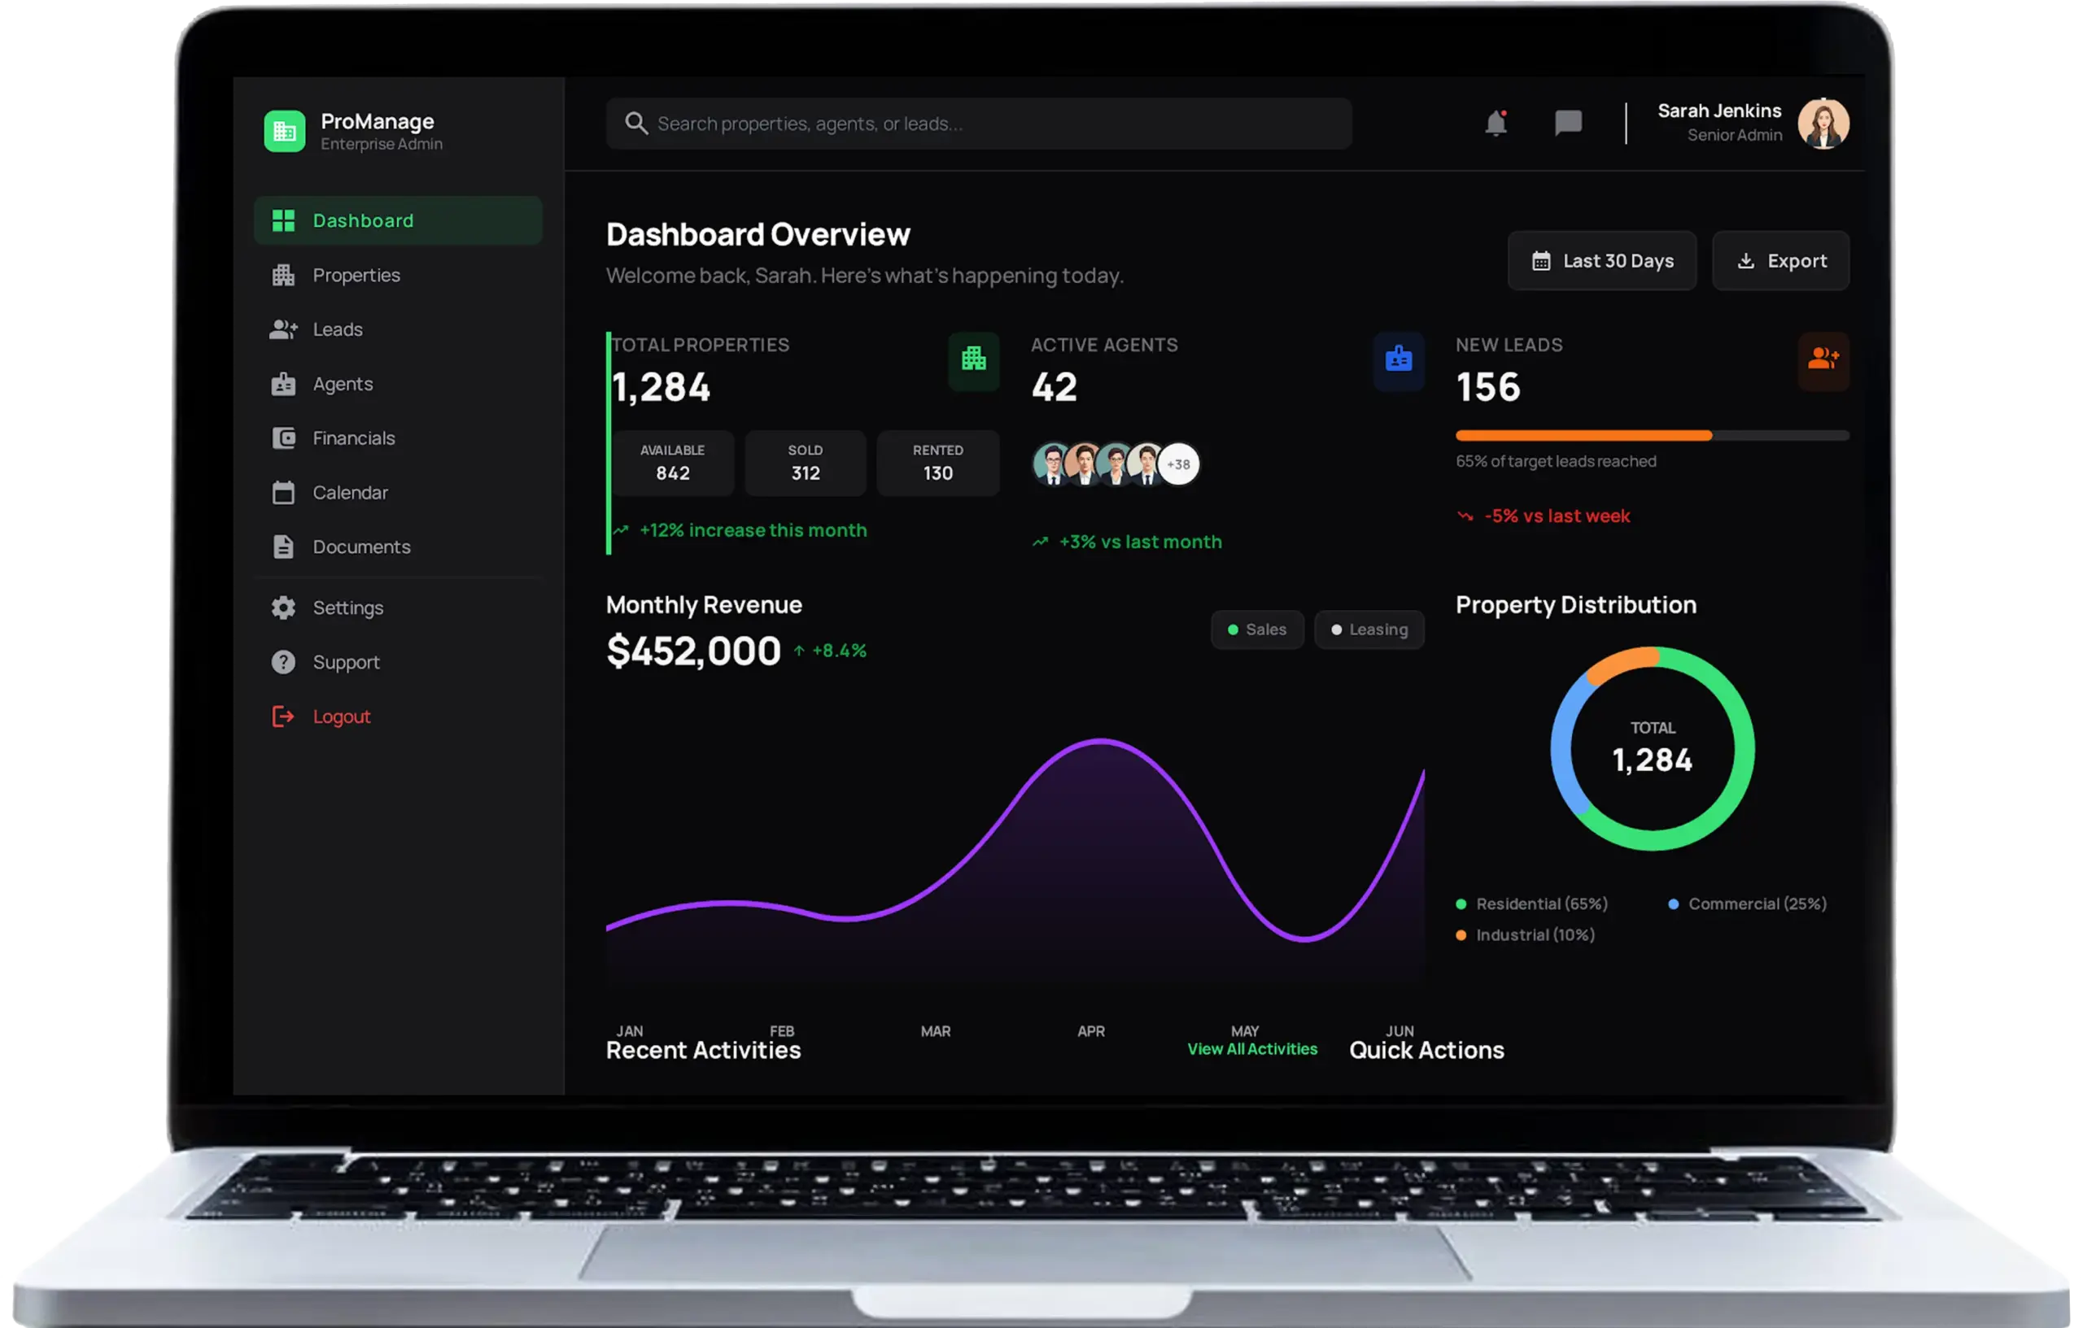Open View All Activities link
2083x1328 pixels.
[x=1251, y=1049]
